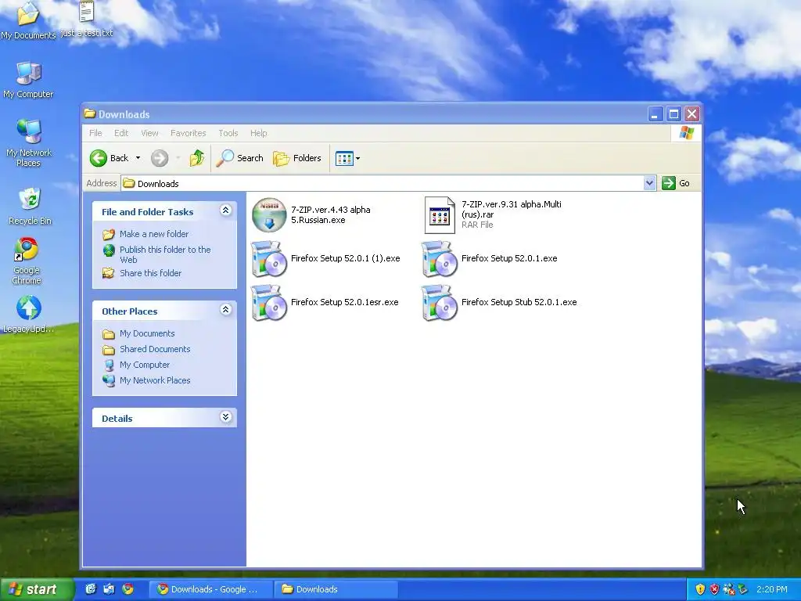Click the Up folder toolbar icon

click(x=196, y=158)
